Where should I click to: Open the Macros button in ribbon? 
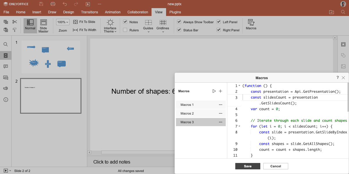[251, 25]
